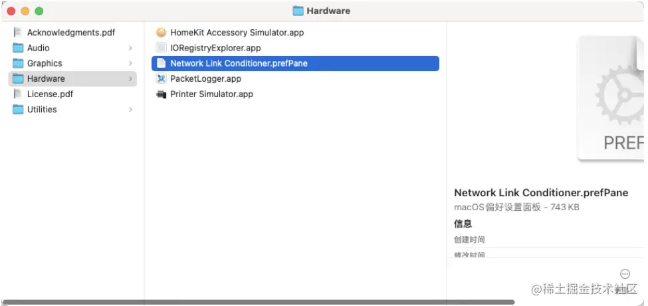Select the Audio folder label
The image size is (648, 306).
[x=39, y=48]
